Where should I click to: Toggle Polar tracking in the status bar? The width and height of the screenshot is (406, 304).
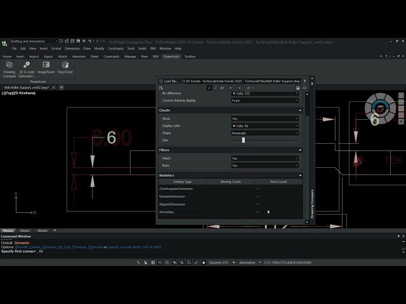point(167,263)
